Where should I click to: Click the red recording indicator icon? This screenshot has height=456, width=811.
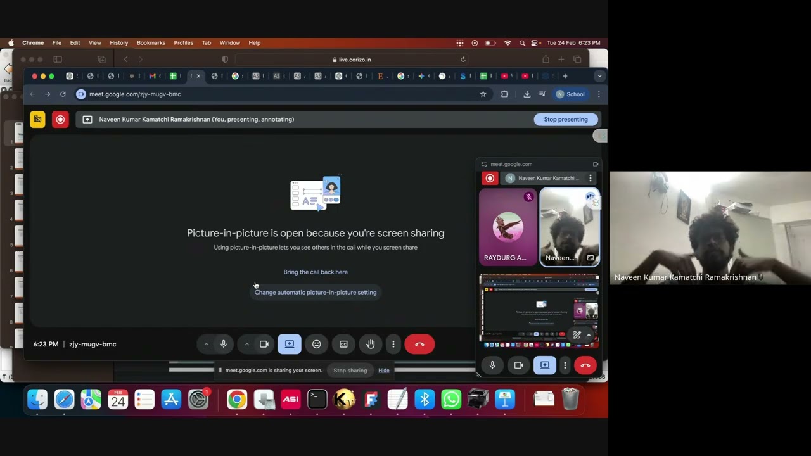[60, 119]
